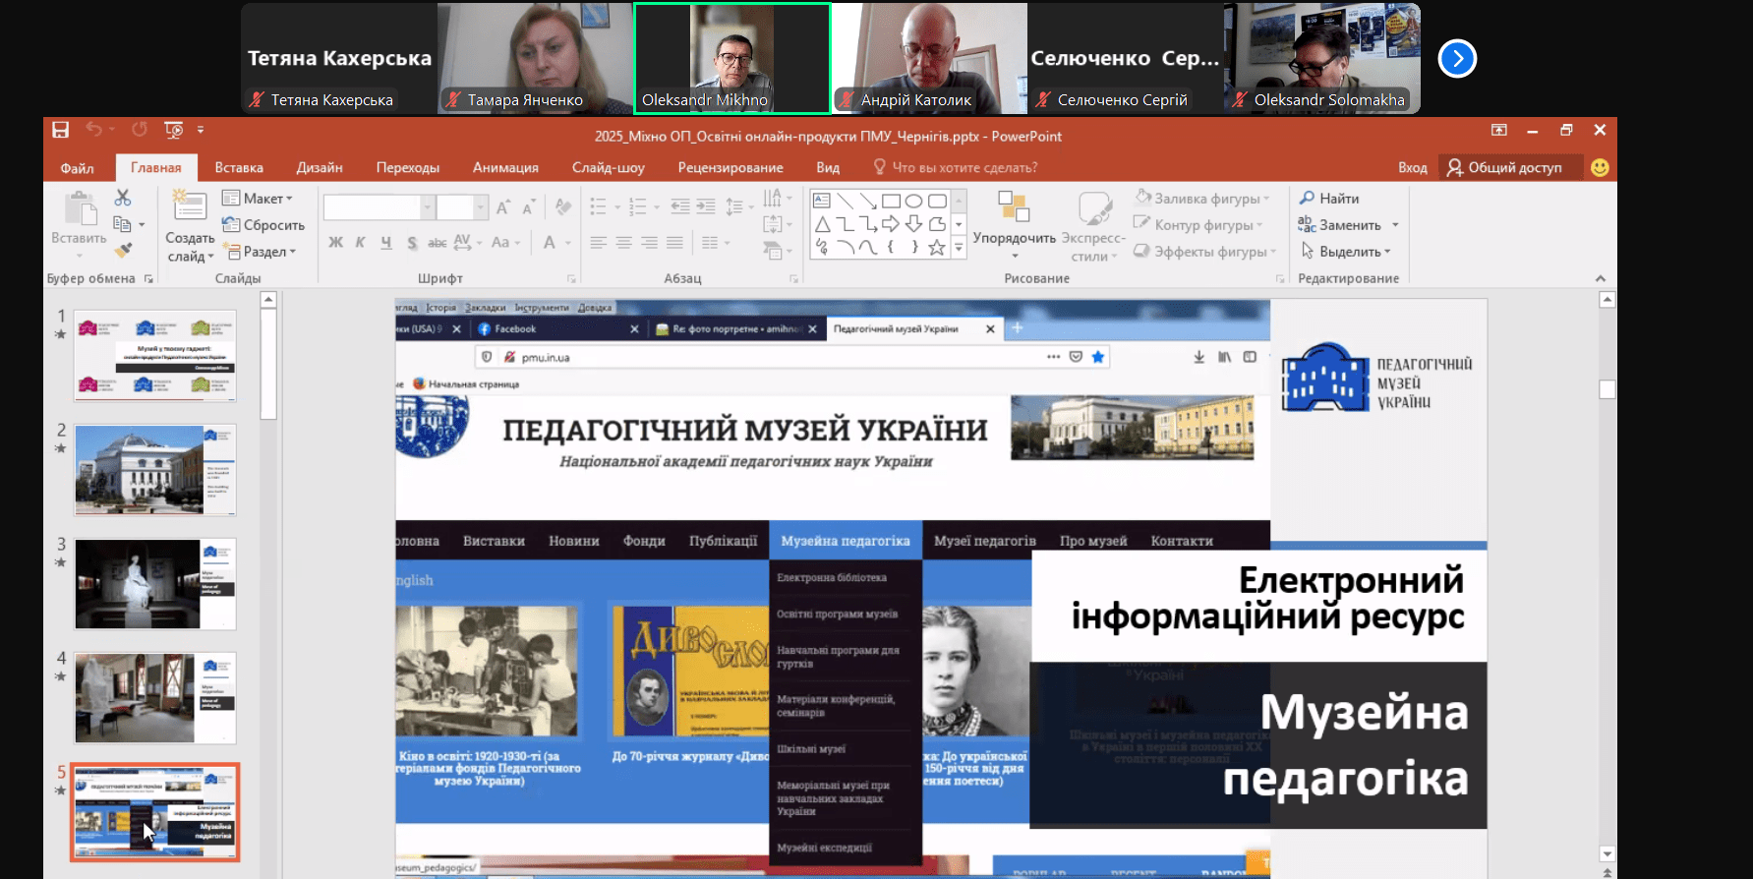The height and width of the screenshot is (879, 1753).
Task: Click the slide panel vertical scrollbar
Action: pos(268,364)
